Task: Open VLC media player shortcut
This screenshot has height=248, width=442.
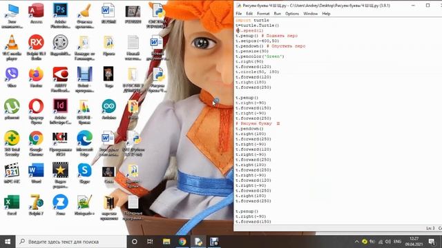Action: click(12, 48)
